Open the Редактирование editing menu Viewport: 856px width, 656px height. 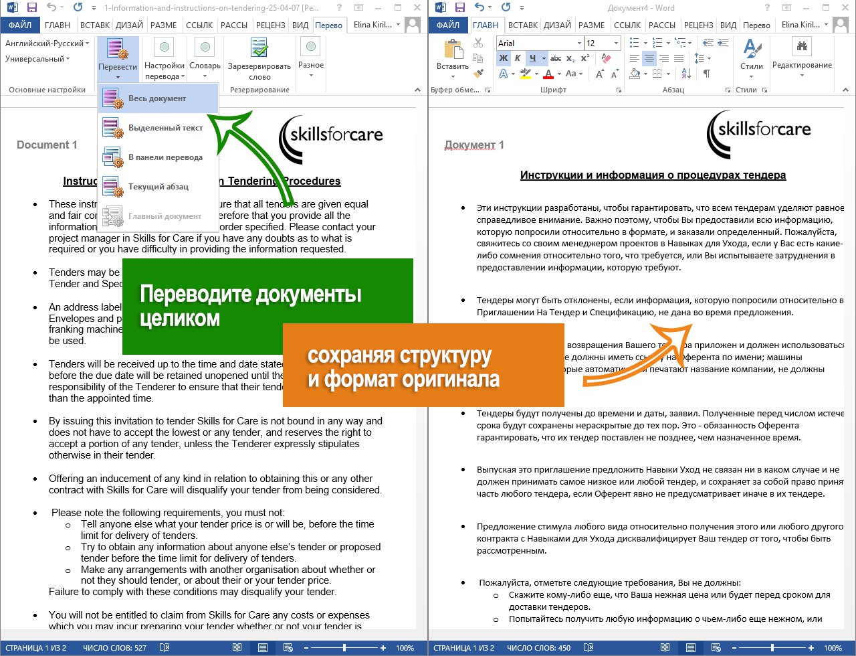tap(802, 57)
